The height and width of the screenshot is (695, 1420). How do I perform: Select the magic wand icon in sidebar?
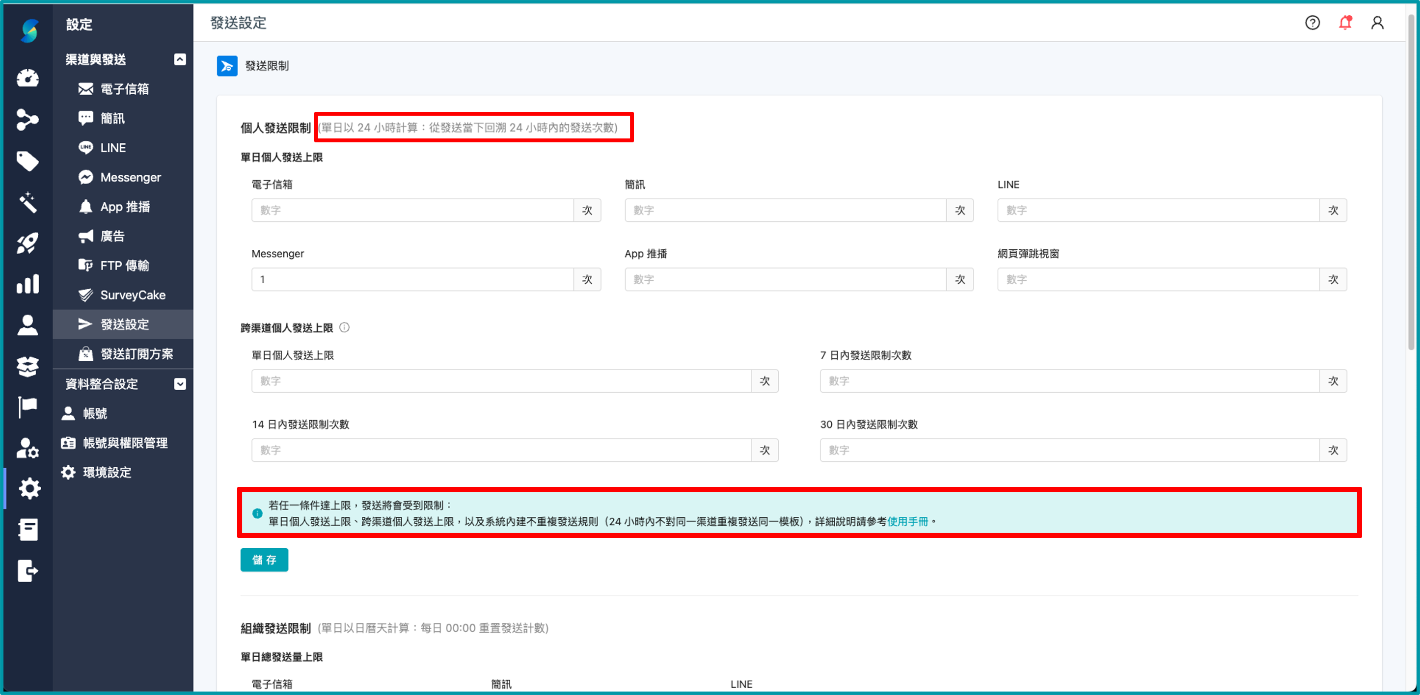pyautogui.click(x=27, y=202)
